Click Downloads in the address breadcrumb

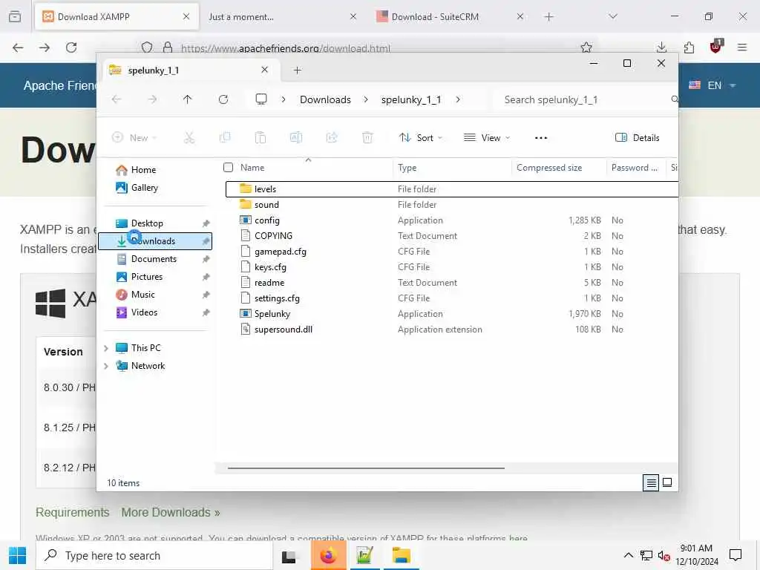325,99
